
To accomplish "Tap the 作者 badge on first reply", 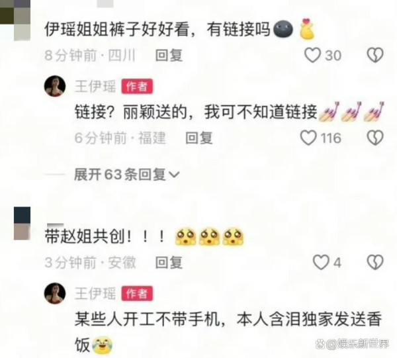I will point(137,86).
